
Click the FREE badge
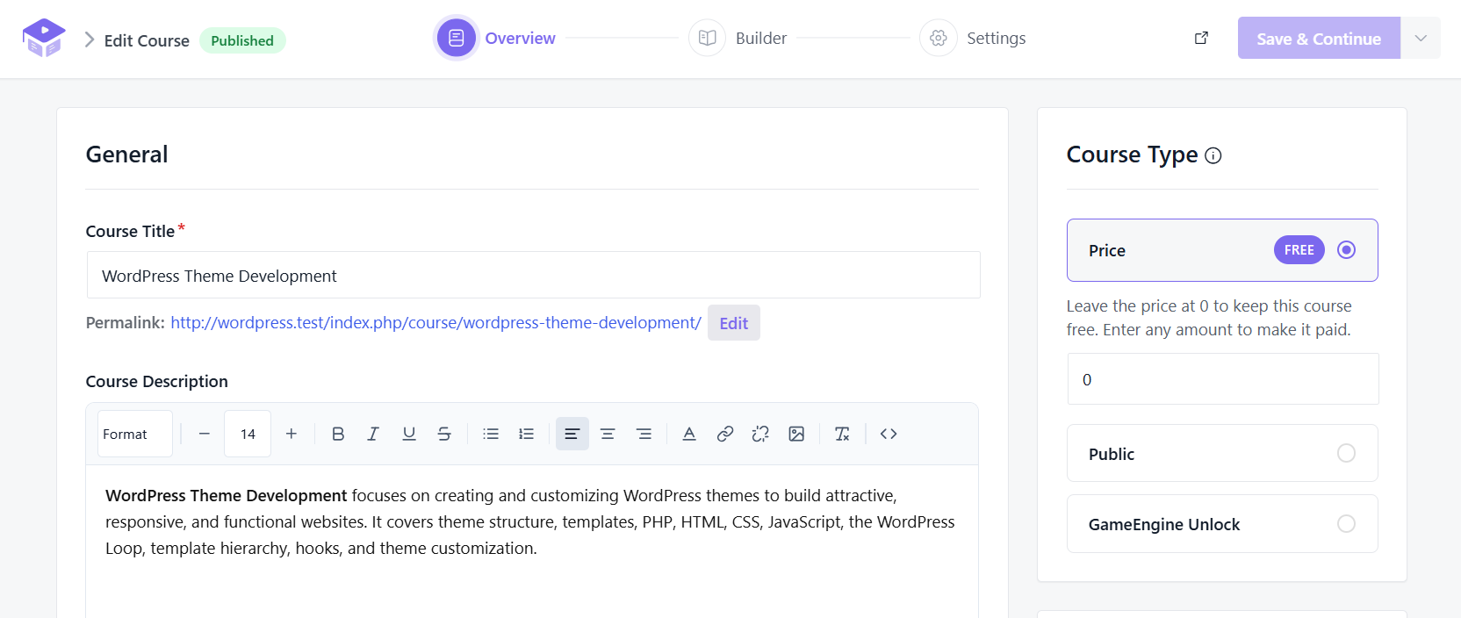(1299, 250)
